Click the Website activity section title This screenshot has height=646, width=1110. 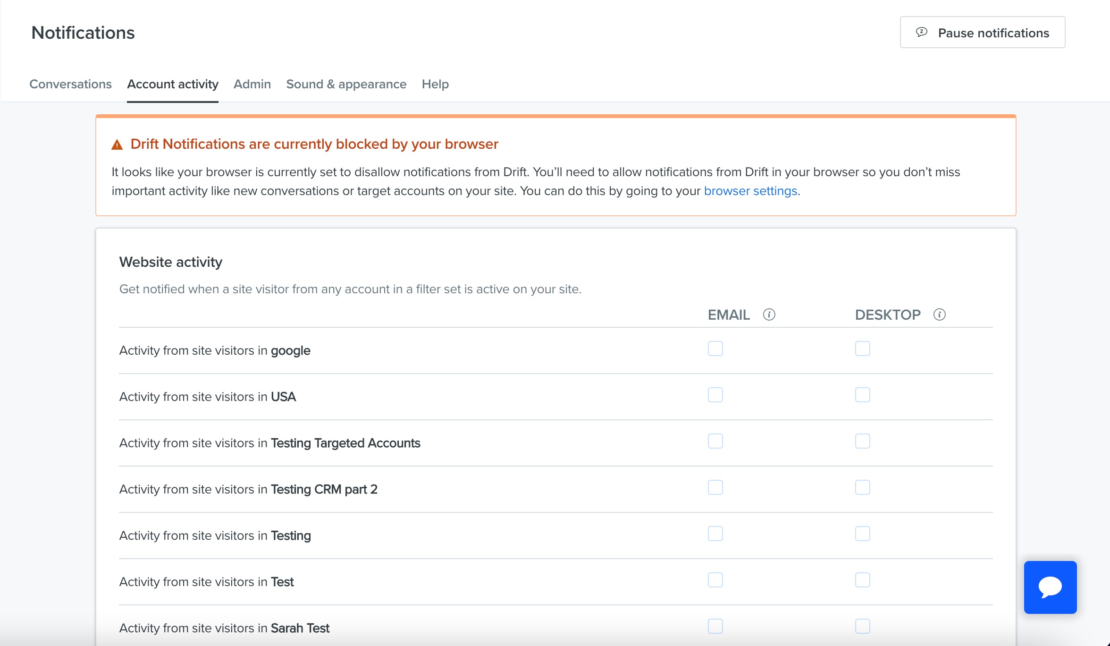170,262
